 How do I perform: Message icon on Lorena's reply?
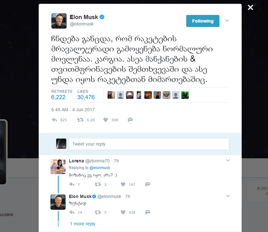coord(147,184)
